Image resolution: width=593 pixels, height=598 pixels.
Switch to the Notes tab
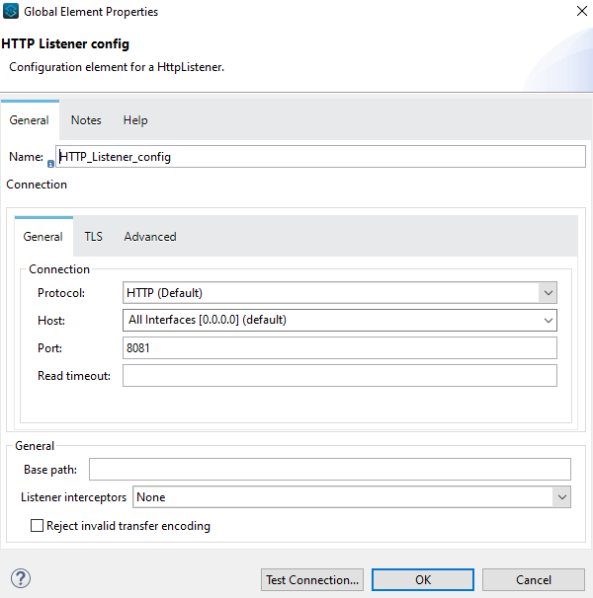86,120
